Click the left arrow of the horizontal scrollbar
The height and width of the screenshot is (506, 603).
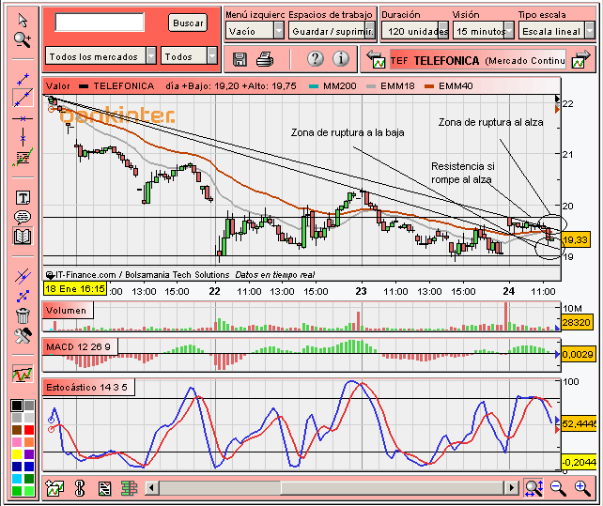(151, 488)
